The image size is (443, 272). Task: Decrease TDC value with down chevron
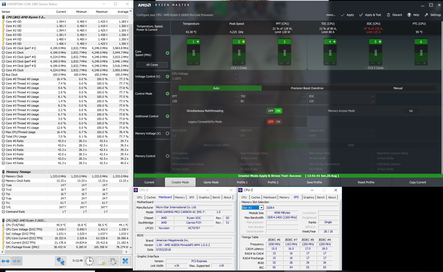coord(304,101)
